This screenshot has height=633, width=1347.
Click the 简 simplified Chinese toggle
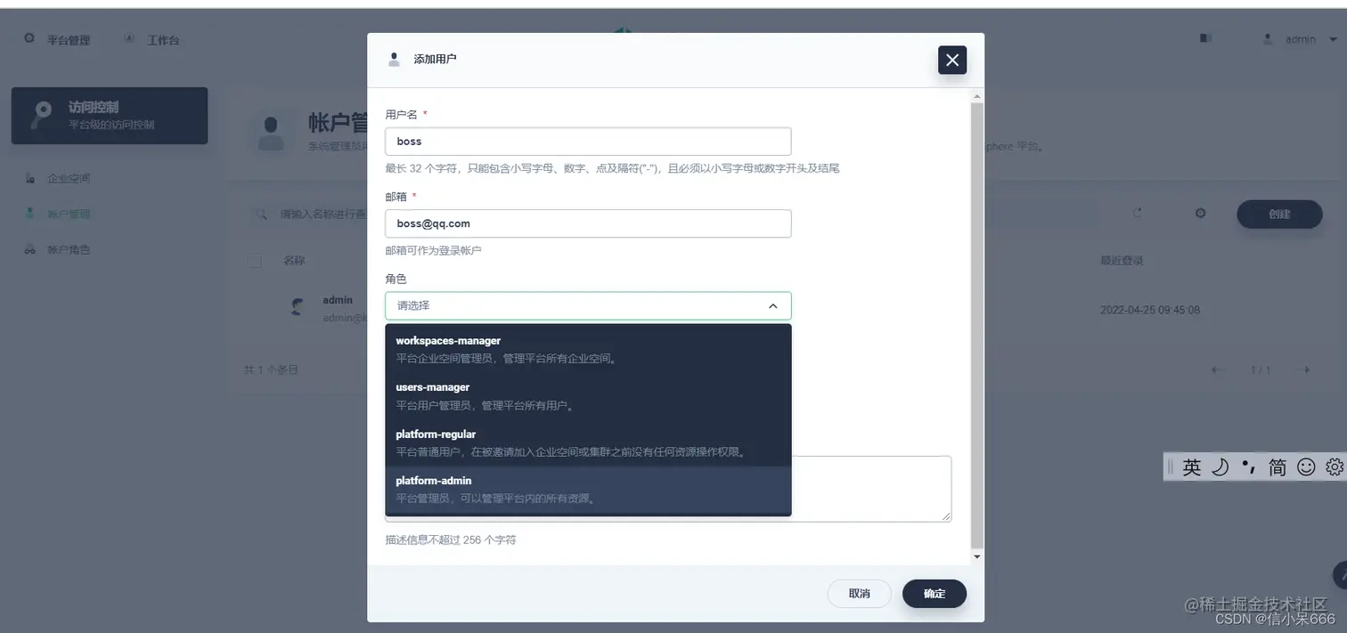click(x=1278, y=467)
